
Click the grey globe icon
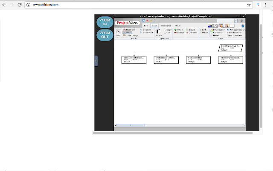[x=242, y=21]
